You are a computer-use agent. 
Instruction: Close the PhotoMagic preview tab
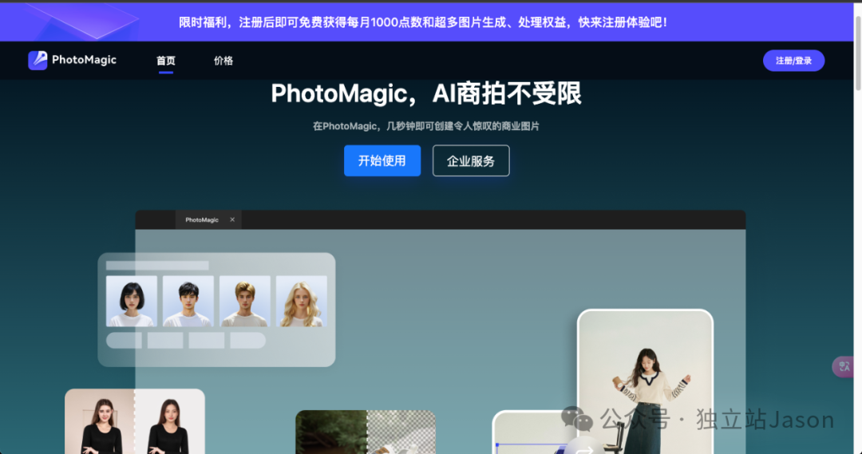click(232, 219)
